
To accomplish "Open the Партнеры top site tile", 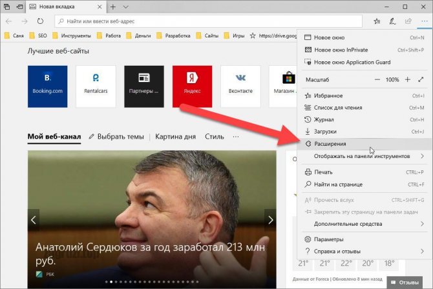I will (x=144, y=86).
